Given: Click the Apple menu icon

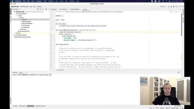Looking at the screenshot, I should pyautogui.click(x=12, y=1).
